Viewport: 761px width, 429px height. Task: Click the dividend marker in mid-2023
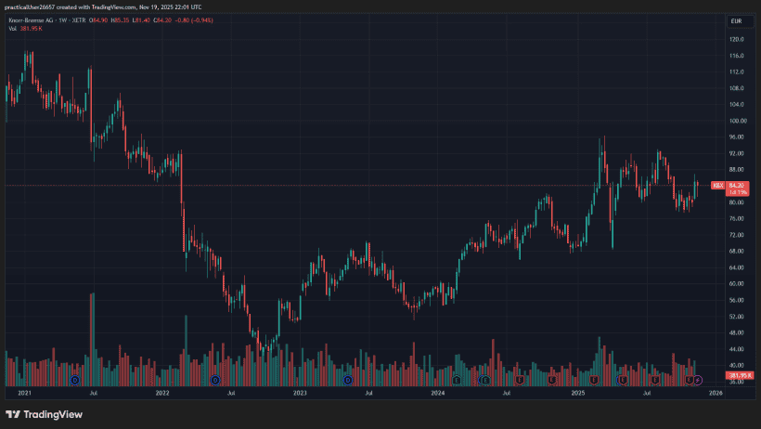(x=349, y=380)
